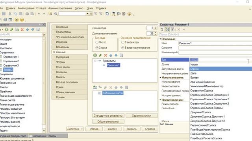This screenshot has height=141, width=252.
Task: Move attribute down above Реквизиты list
Action: 116,55
